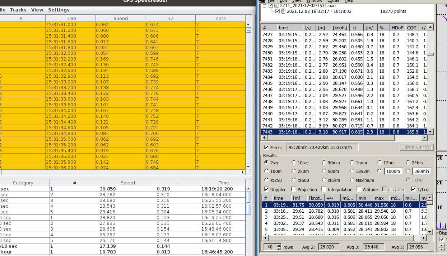Disable the Doppler checkbox
Image resolution: width=447 pixels, height=256 pixels.
[x=266, y=189]
